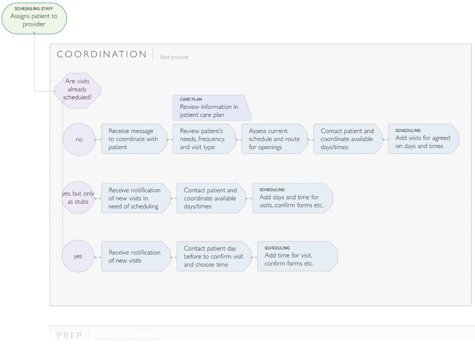Click the PREP section title

click(70, 336)
